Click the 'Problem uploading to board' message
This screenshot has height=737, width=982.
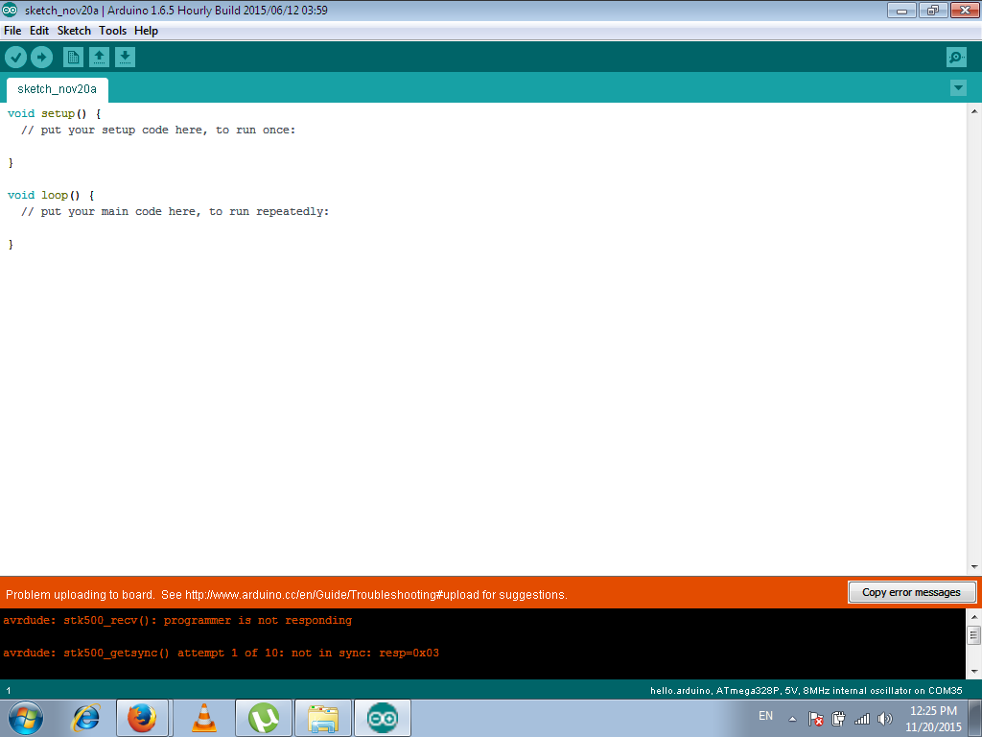tap(286, 595)
